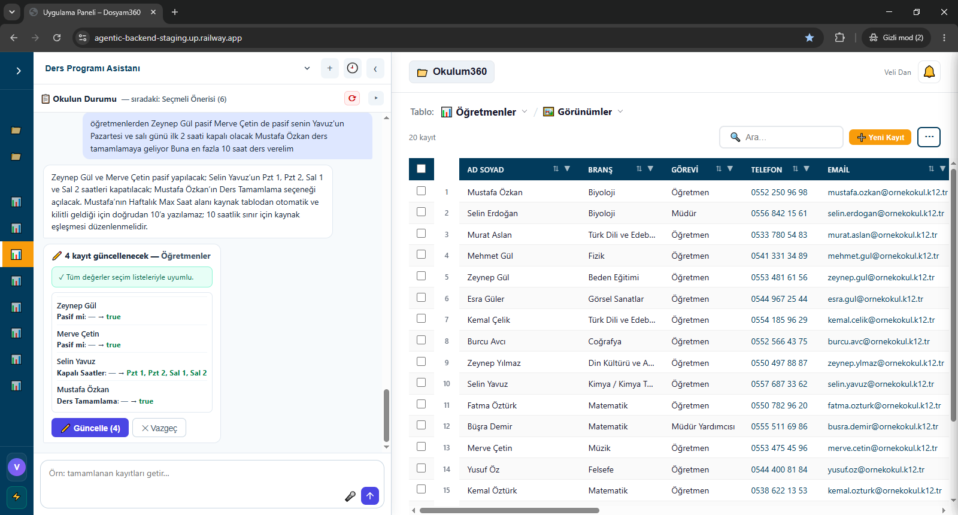Cancel the update with the Vazgeç button

coord(159,428)
